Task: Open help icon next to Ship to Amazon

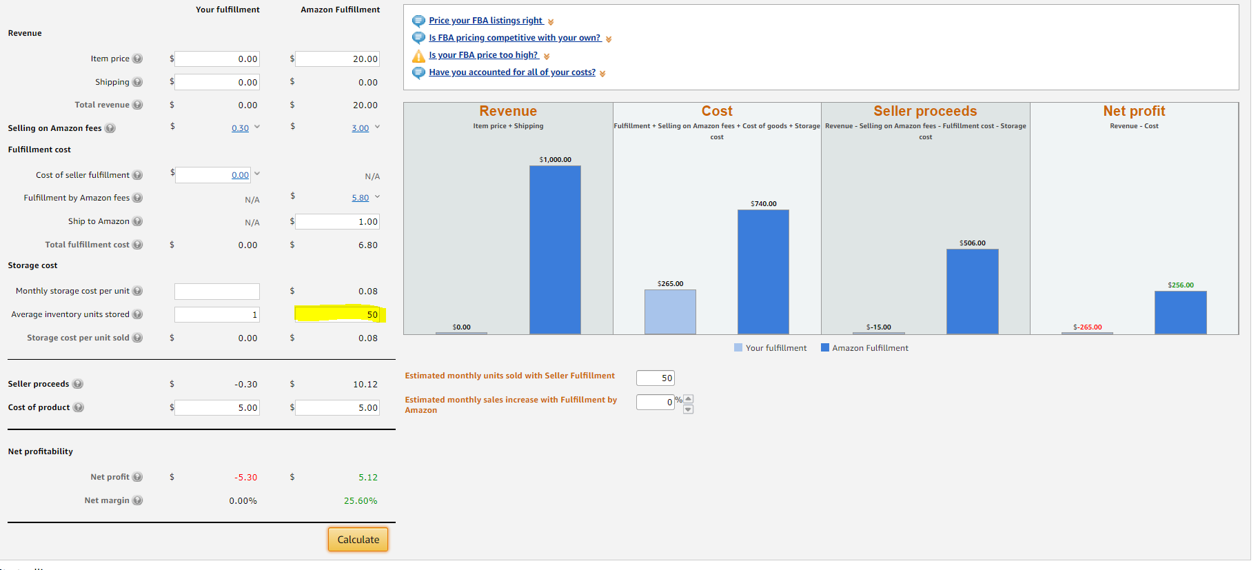Action: pos(137,221)
